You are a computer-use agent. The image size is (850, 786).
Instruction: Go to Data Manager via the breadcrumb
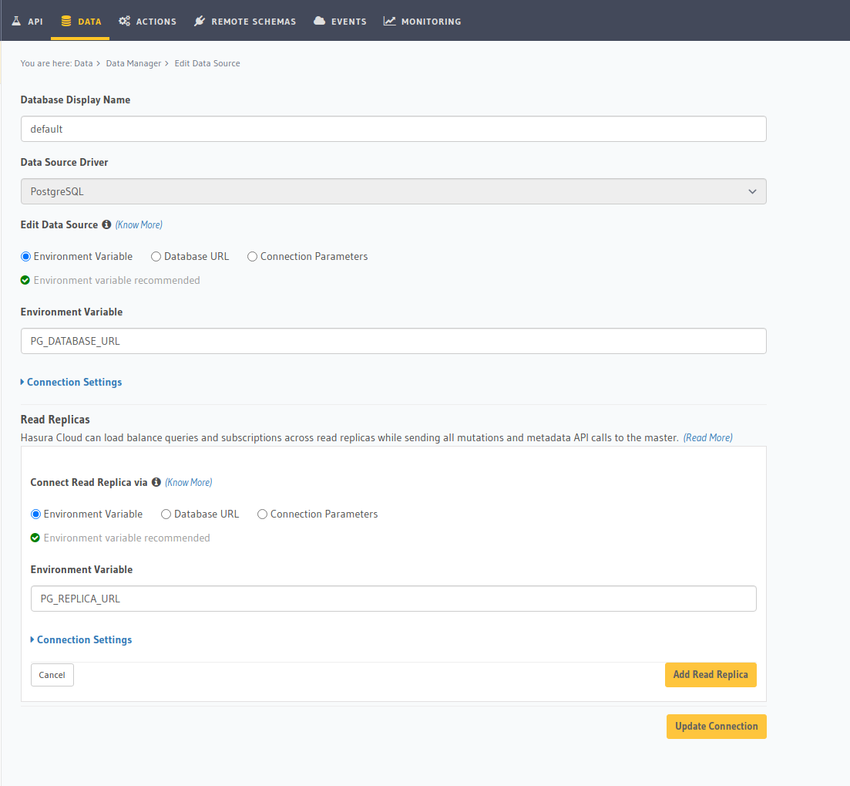(133, 63)
